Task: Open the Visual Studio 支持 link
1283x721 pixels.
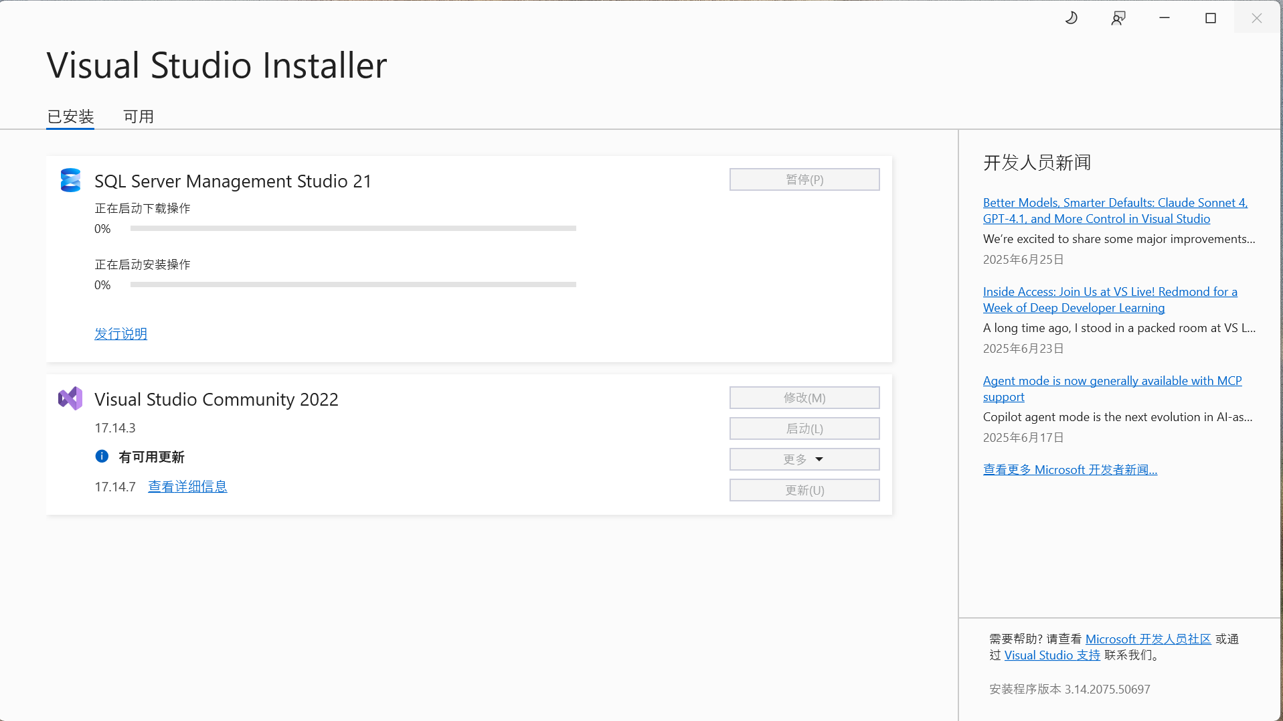Action: pos(1051,655)
